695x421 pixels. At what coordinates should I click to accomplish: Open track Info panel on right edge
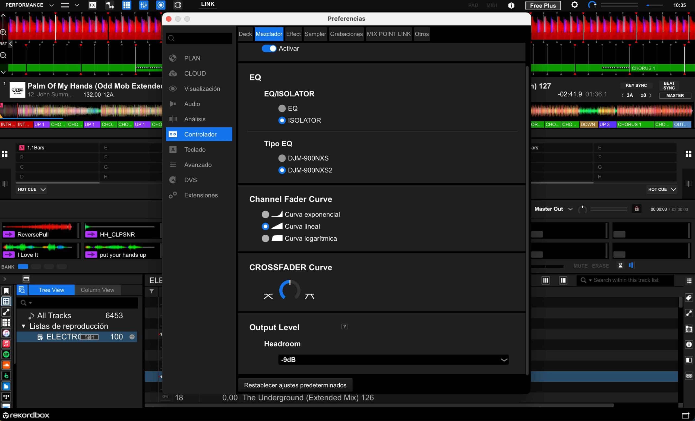point(689,344)
